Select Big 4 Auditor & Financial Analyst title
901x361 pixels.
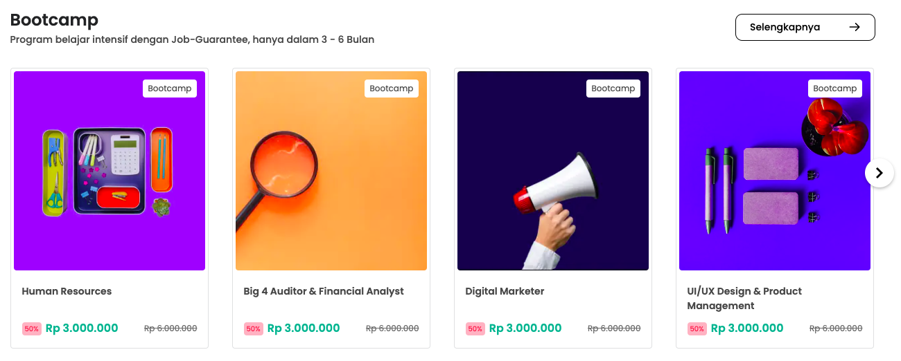point(324,291)
